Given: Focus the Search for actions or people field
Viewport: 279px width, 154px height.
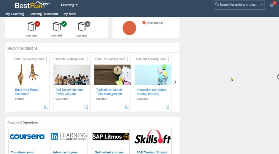Looking at the screenshot, I should tap(238, 5).
